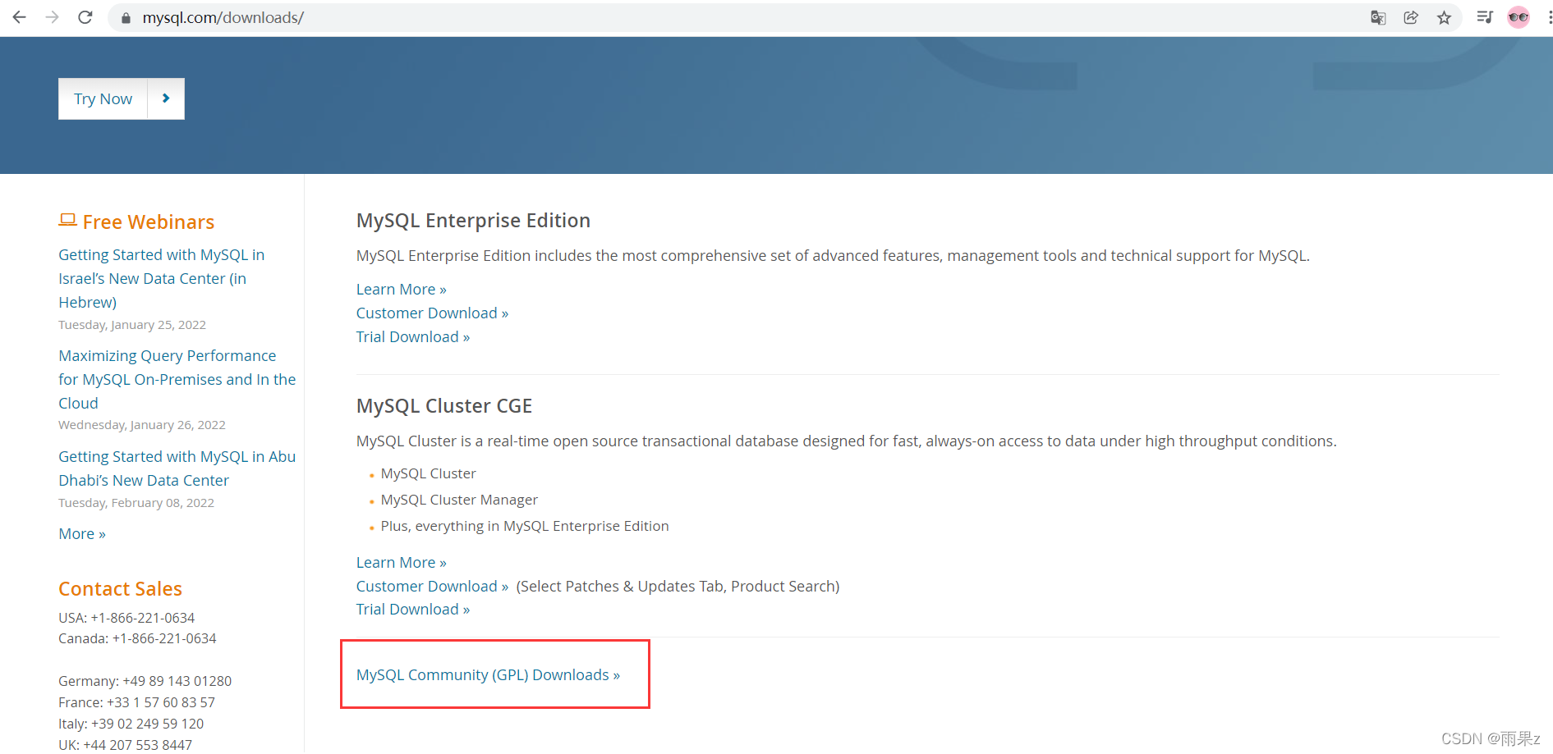Open the browser profile avatar
This screenshot has height=754, width=1553.
tap(1519, 17)
